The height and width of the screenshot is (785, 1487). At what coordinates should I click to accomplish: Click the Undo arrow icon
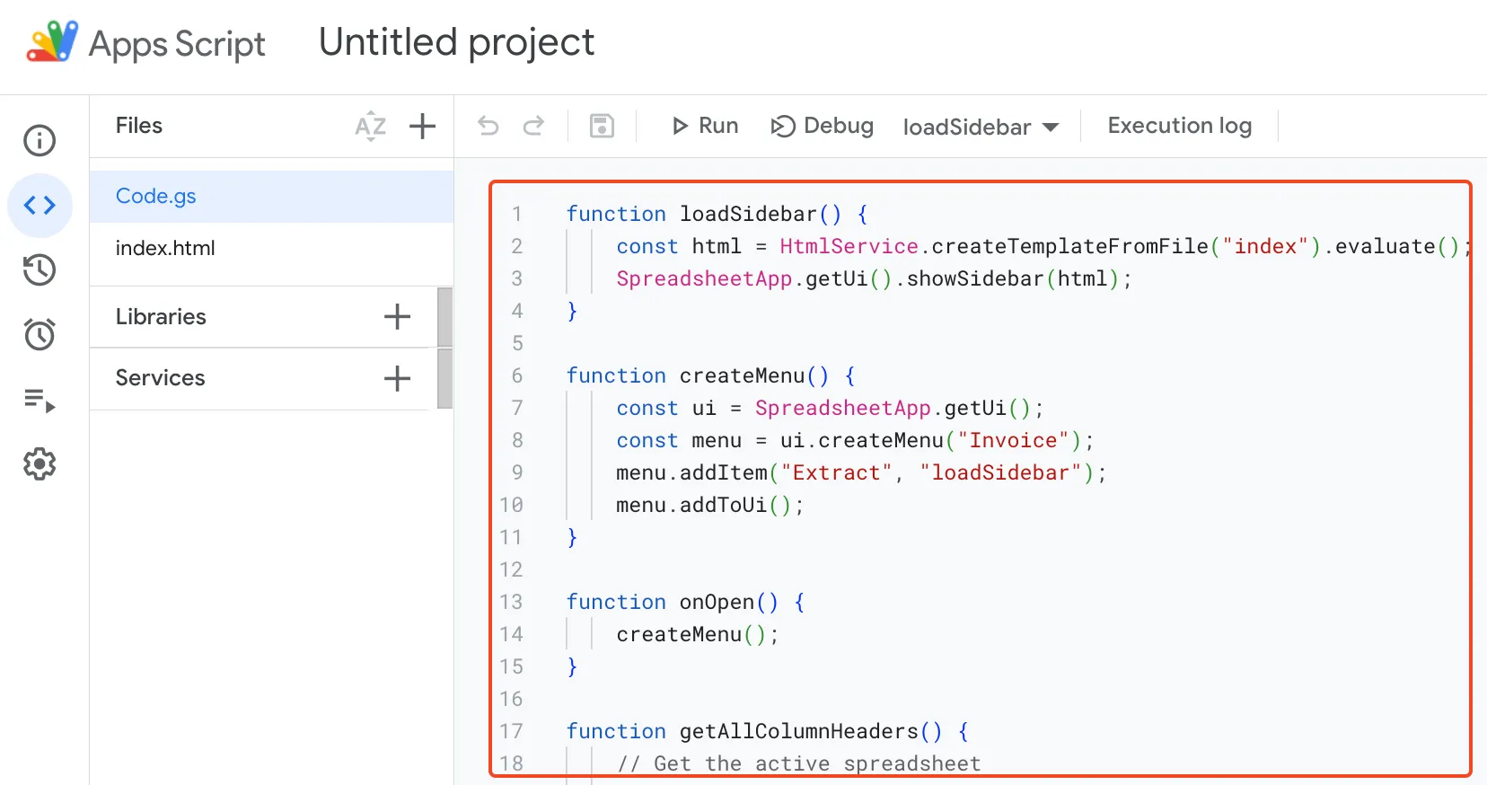click(488, 126)
